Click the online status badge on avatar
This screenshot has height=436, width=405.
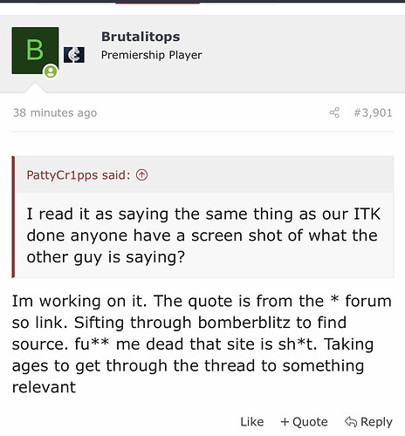click(51, 72)
